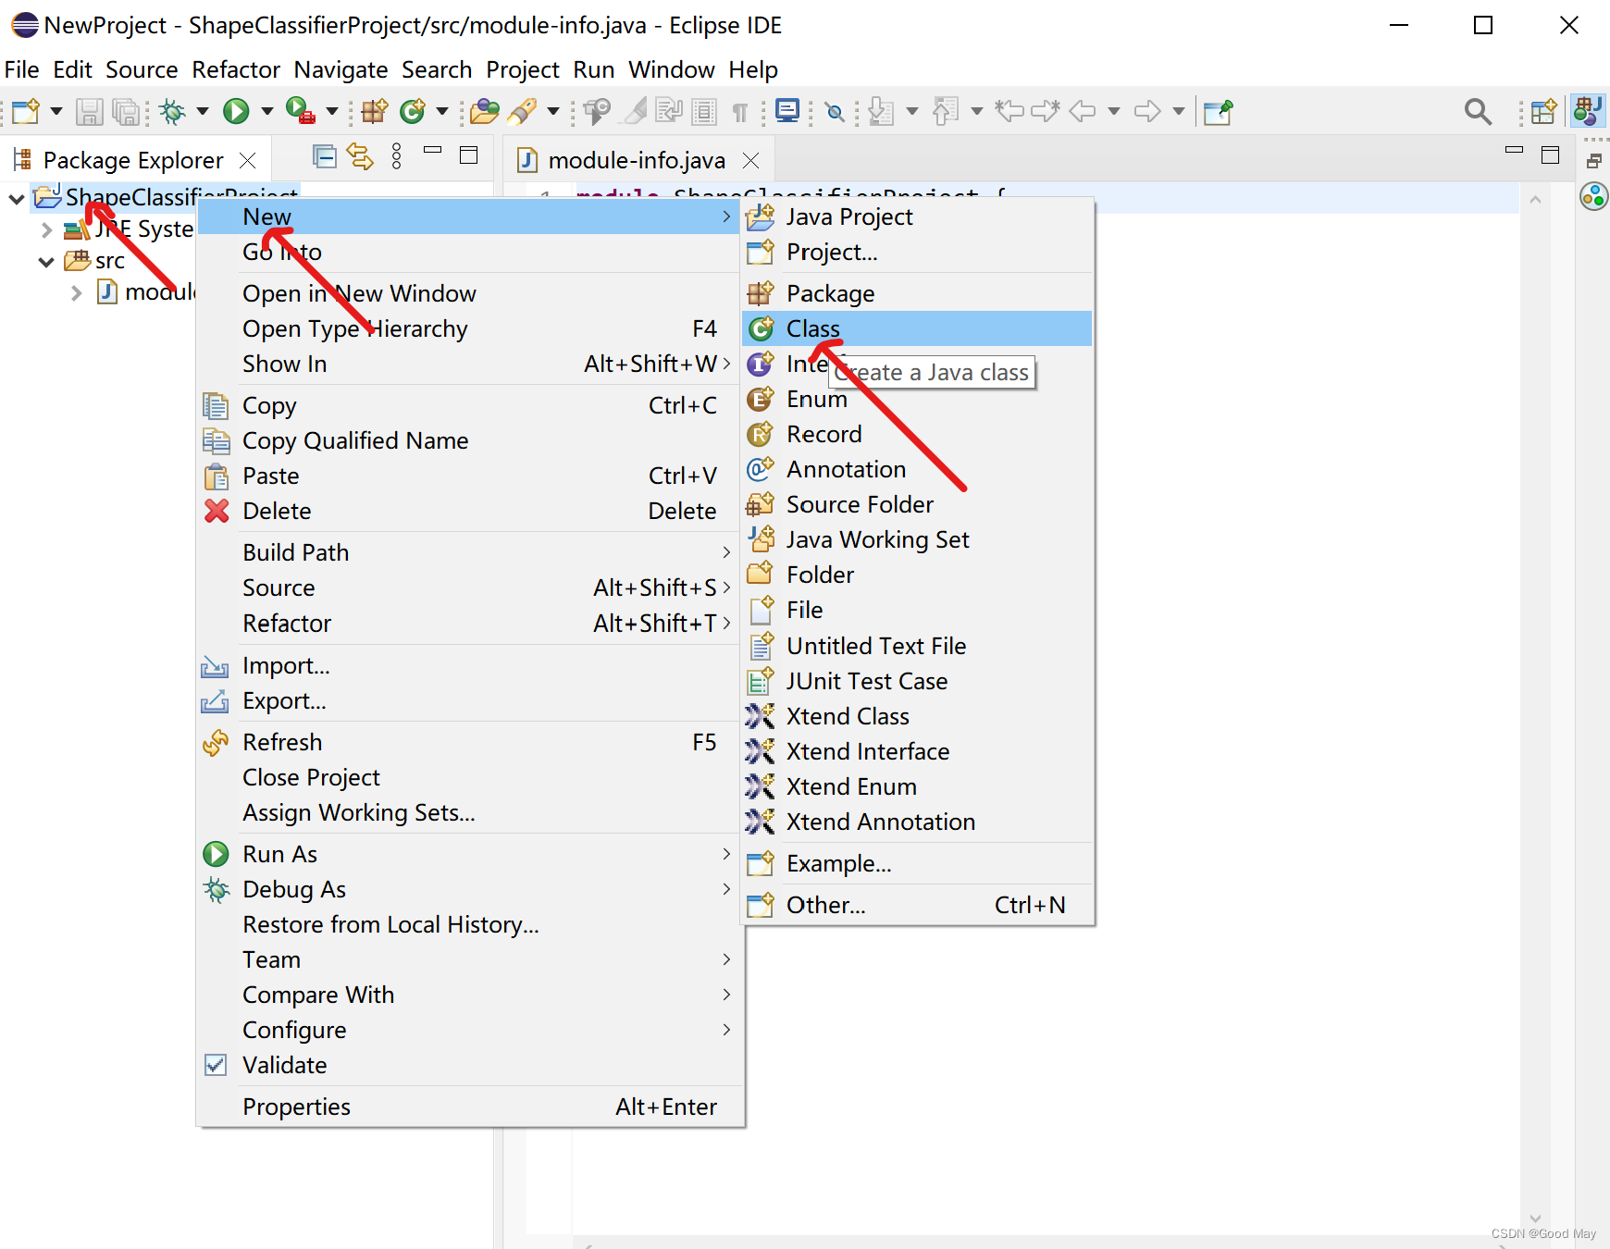Click the Run Last Tool toolbar icon
This screenshot has height=1249, width=1610.
point(301,112)
